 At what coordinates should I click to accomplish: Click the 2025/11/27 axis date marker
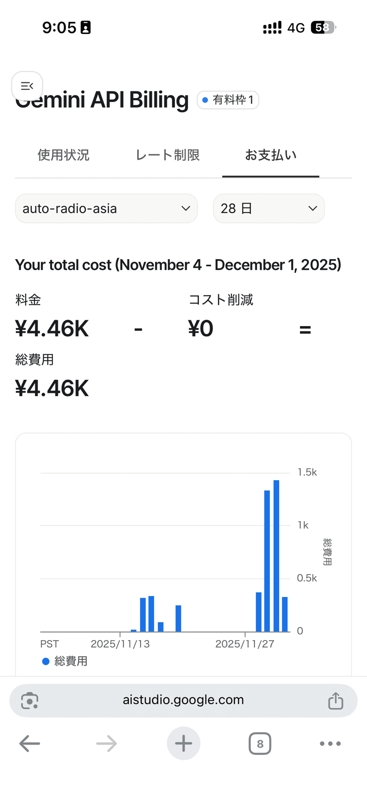tap(245, 644)
